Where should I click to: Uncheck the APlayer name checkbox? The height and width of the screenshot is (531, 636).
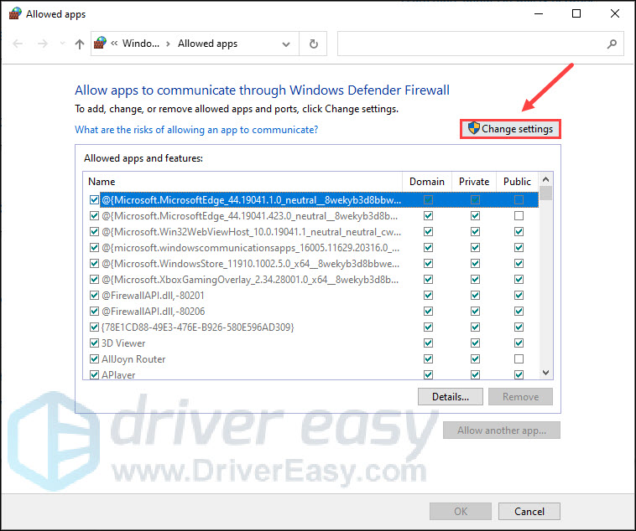click(94, 374)
